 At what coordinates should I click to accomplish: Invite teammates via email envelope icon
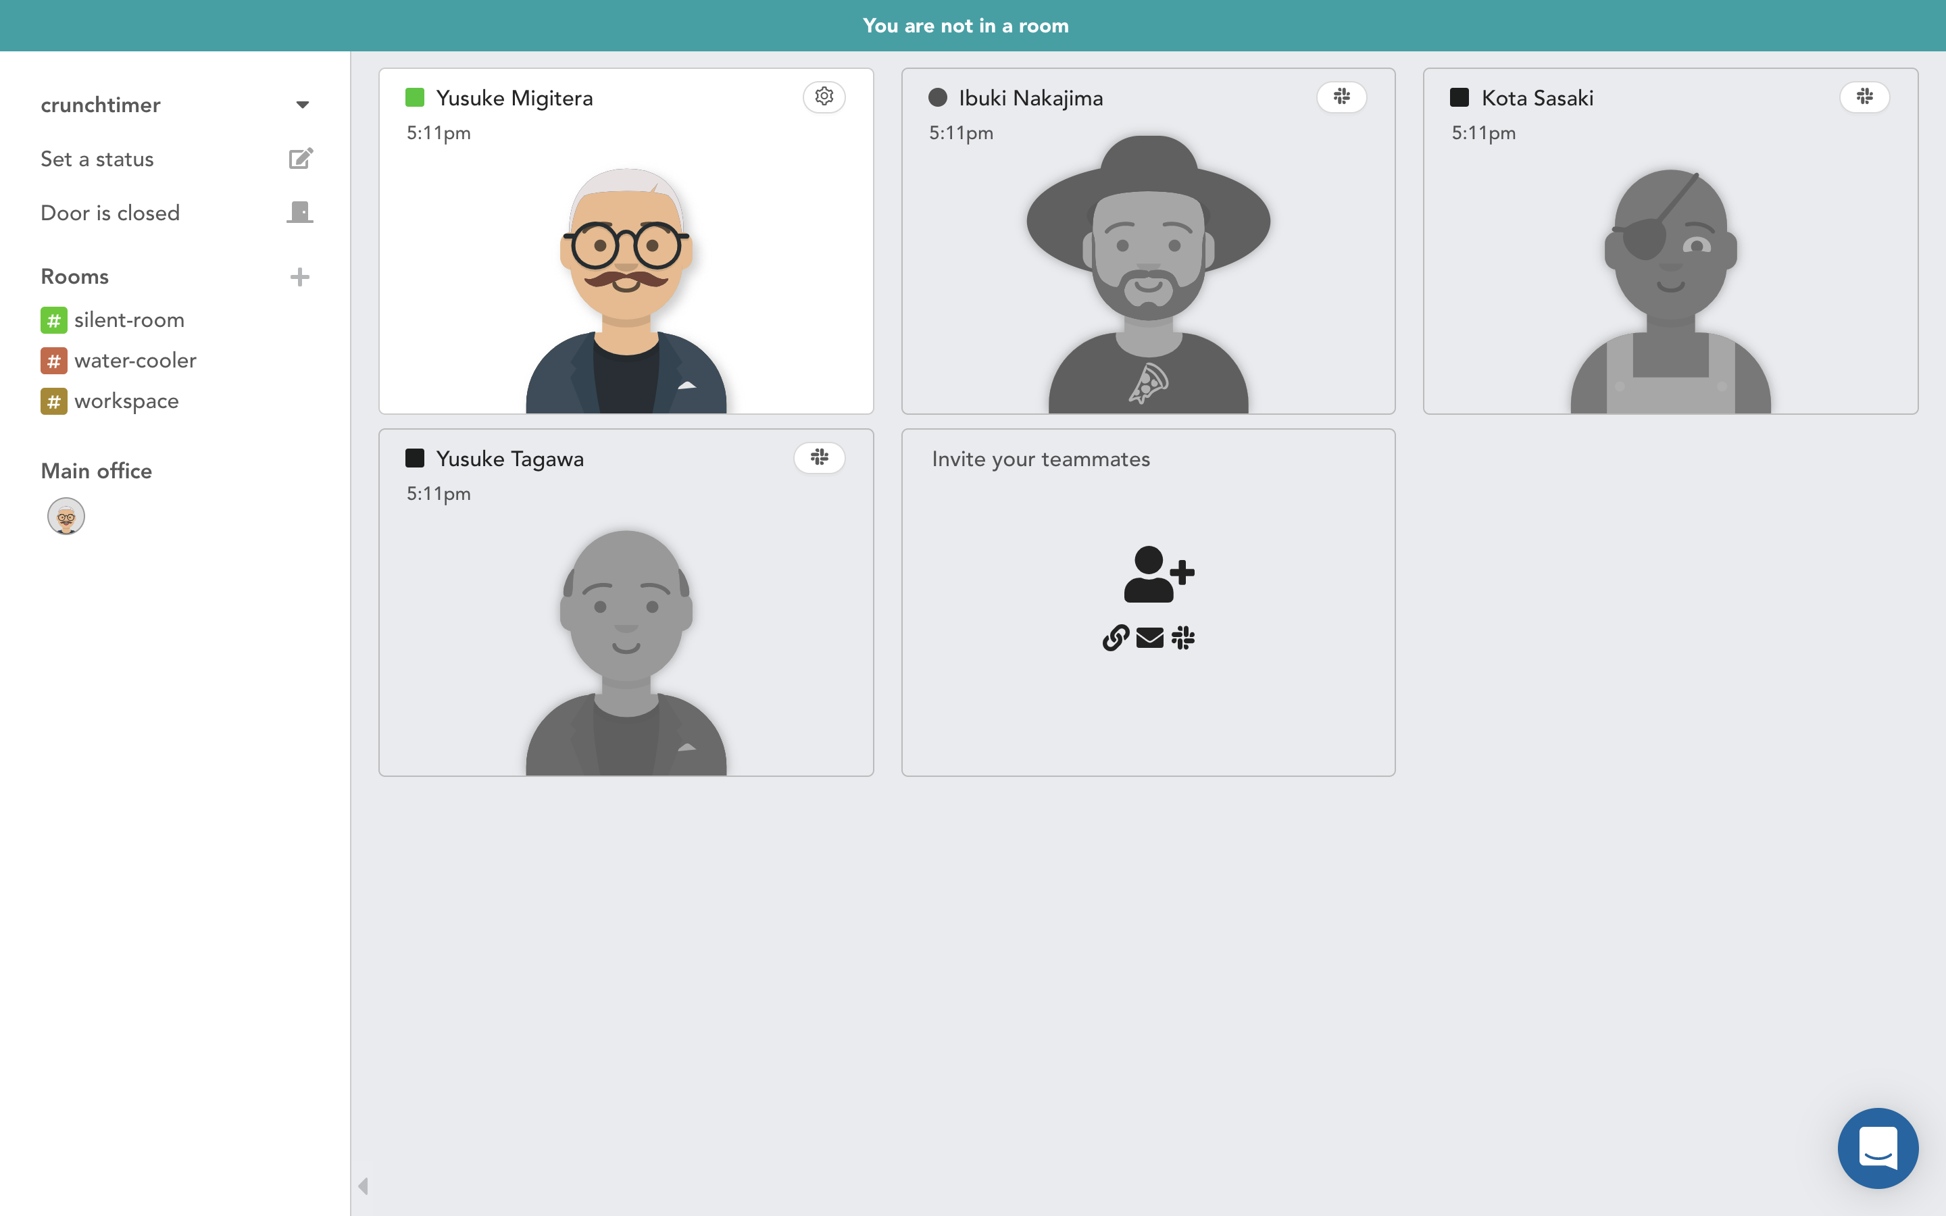1149,638
